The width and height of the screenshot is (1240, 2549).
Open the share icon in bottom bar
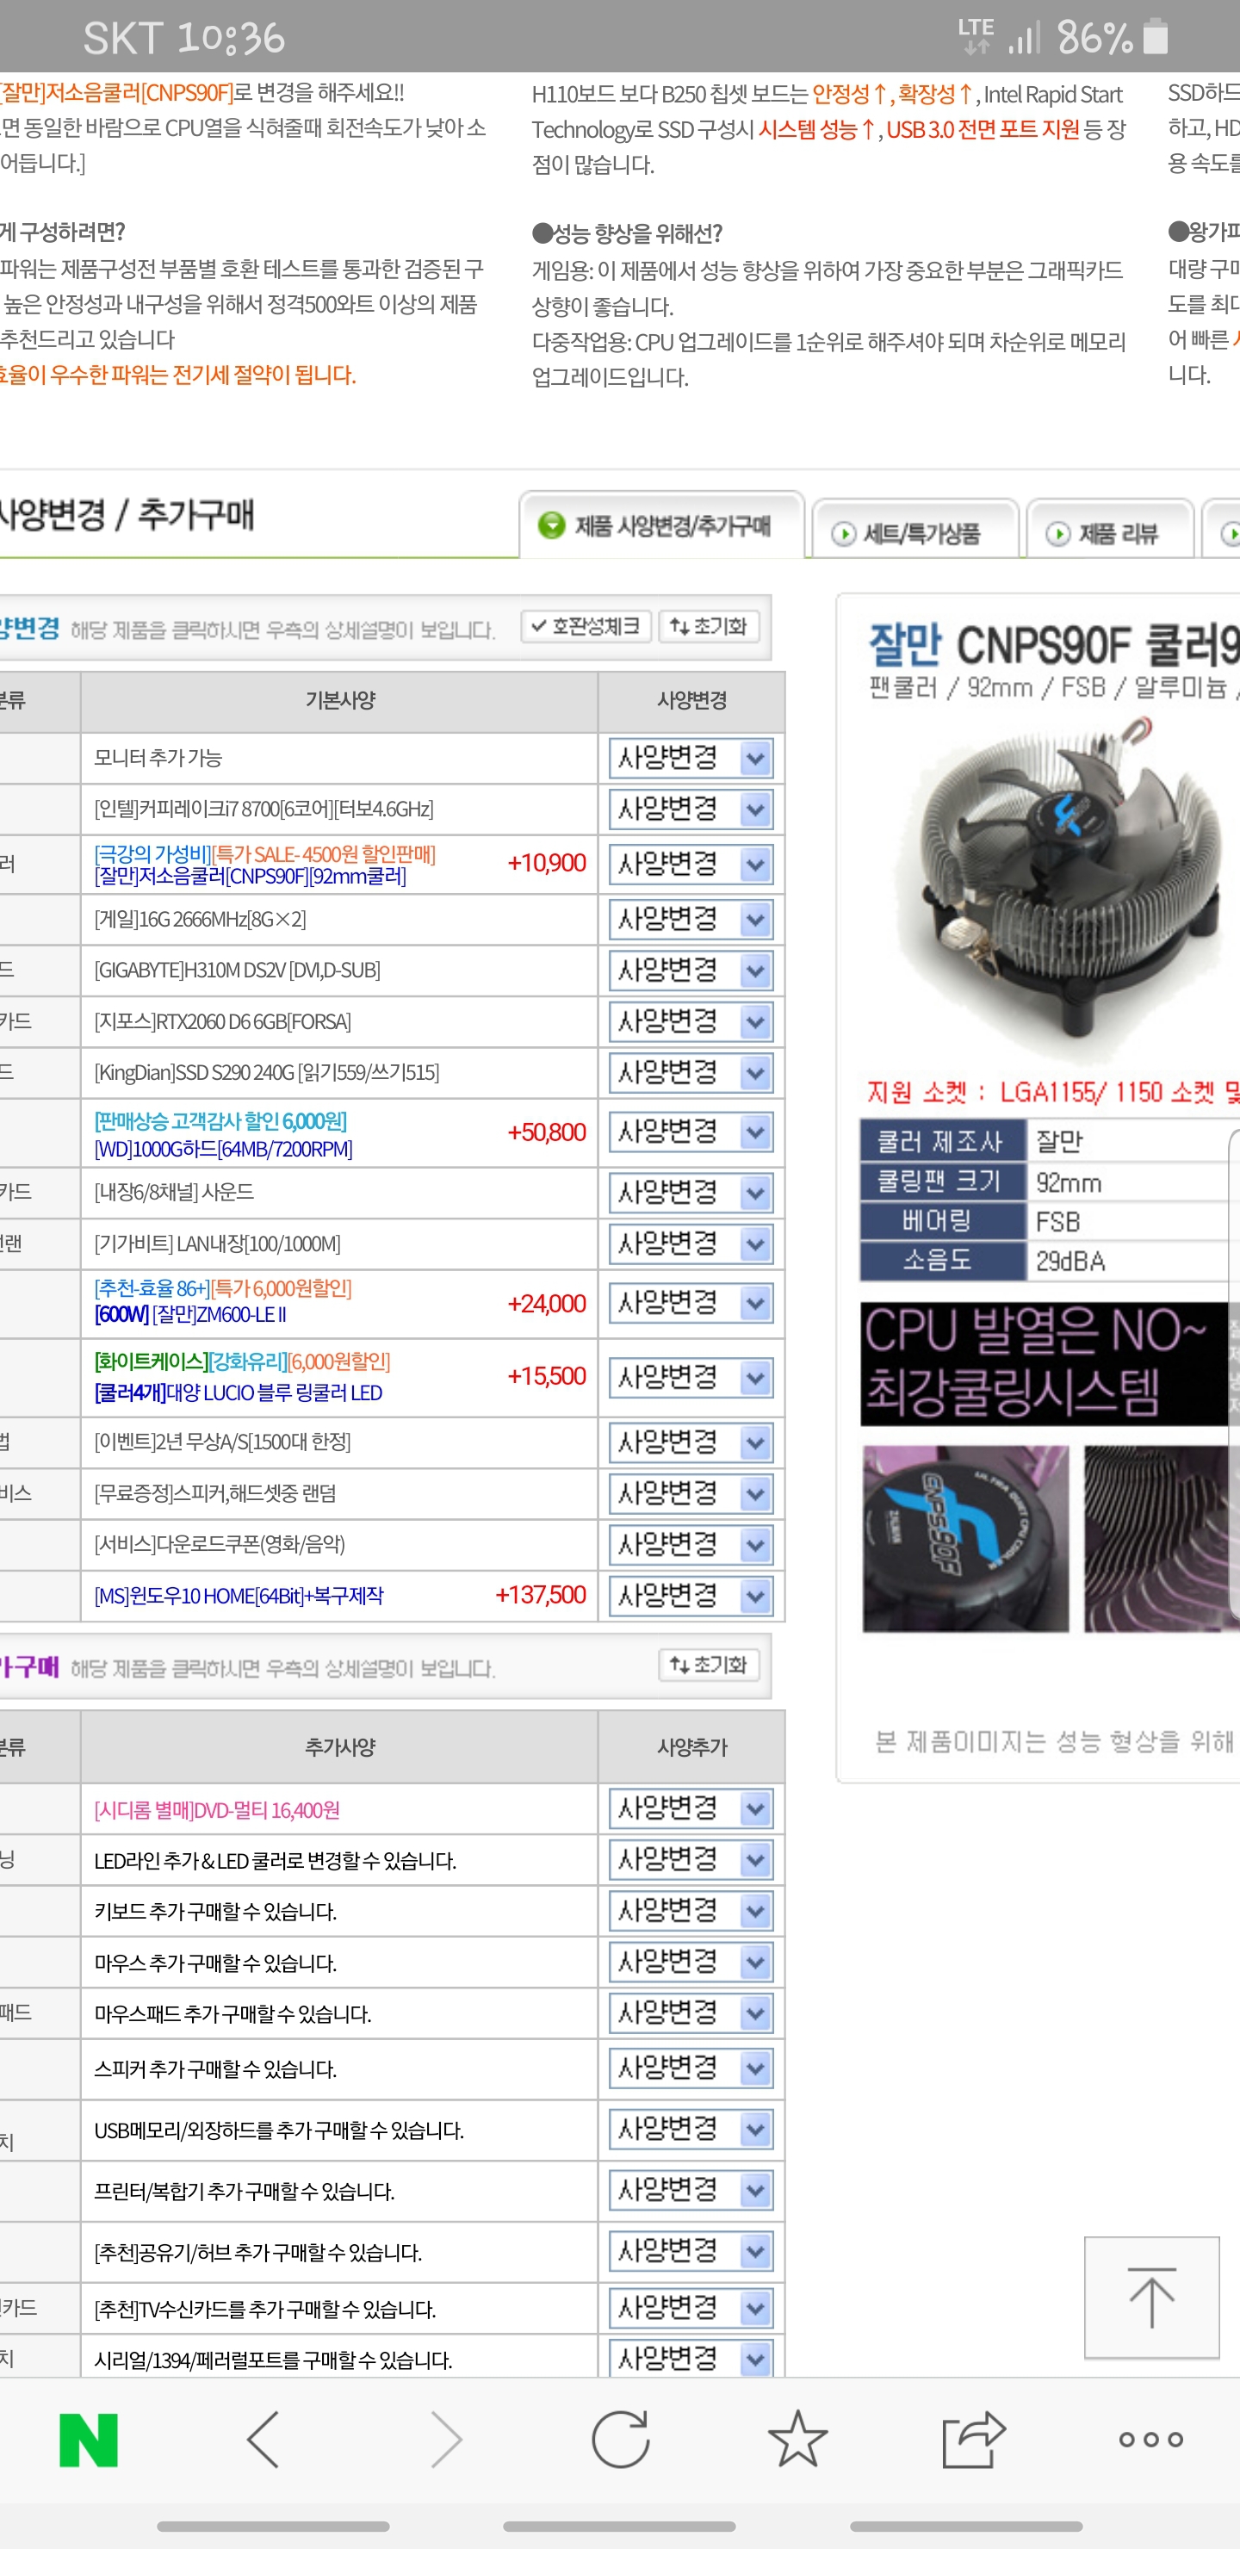coord(974,2440)
